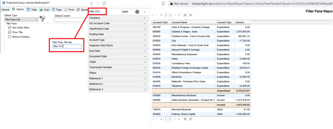This screenshot has width=333, height=129.
Task: Click the Ordinary Share Capital cell
Action: point(193,114)
